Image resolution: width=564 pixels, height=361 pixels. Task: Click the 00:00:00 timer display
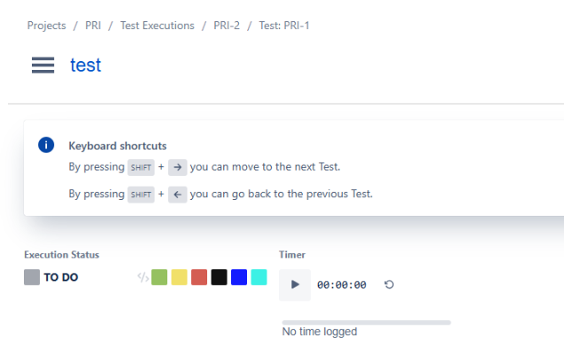pyautogui.click(x=341, y=285)
